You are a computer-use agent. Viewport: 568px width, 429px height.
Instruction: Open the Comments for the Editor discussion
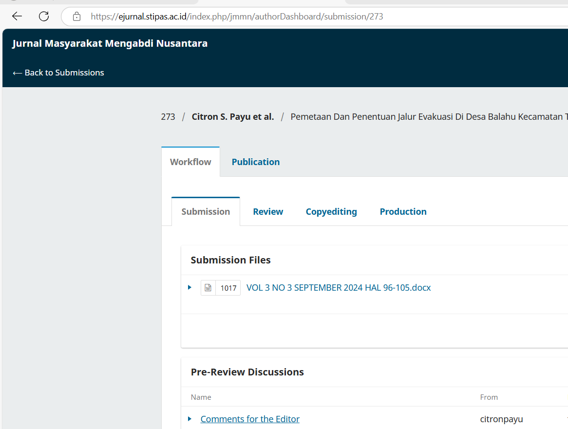pos(250,419)
